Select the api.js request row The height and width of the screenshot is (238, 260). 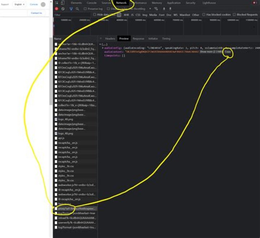coord(75,138)
